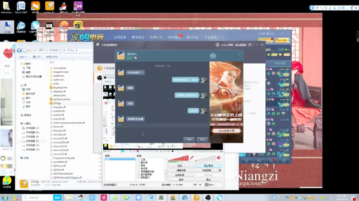Image resolution: width=359 pixels, height=201 pixels.
Task: Select the highlighted scene in scenes list
Action: tap(119, 159)
